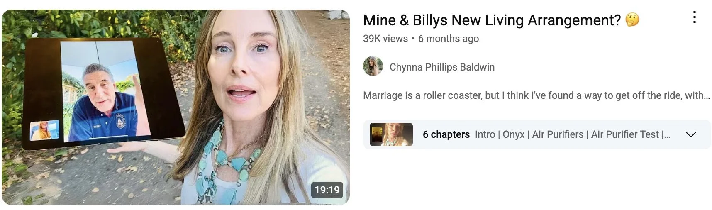Expand the 6 chapters list chevron
Image resolution: width=712 pixels, height=210 pixels.
[x=691, y=134]
